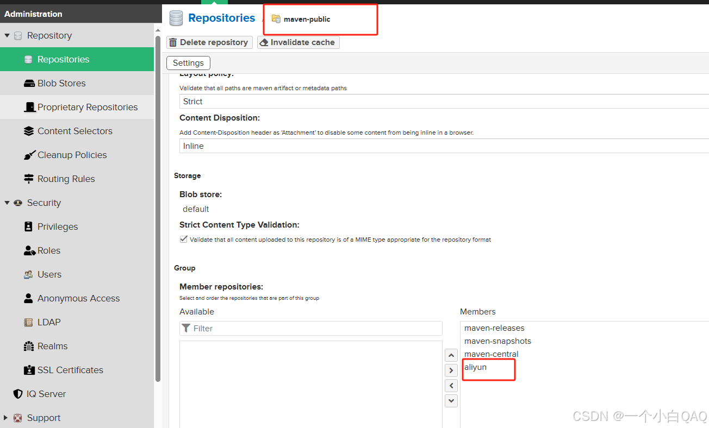Screen dimensions: 709x428
Task: Click the Delete repository button
Action: pos(209,42)
